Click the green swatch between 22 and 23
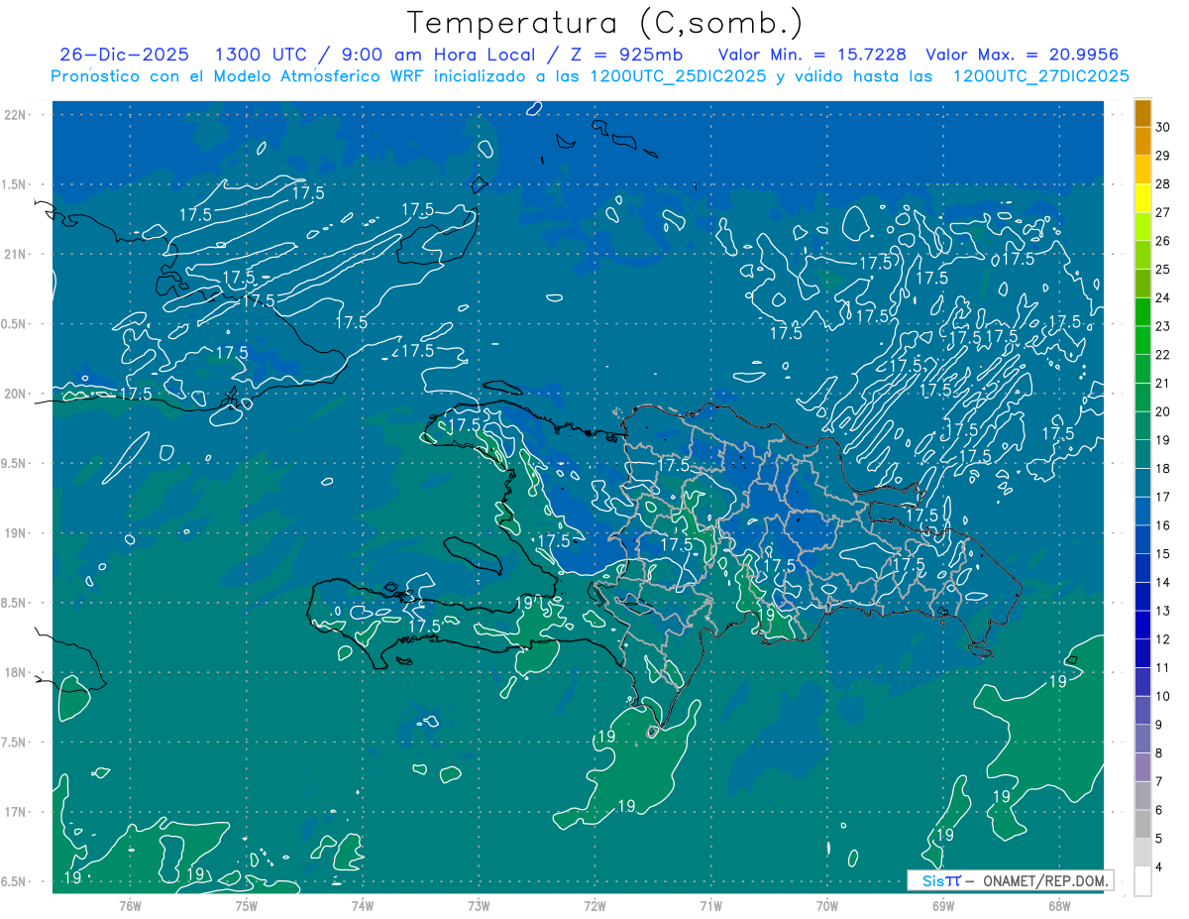Image resolution: width=1189 pixels, height=919 pixels. pos(1142,340)
